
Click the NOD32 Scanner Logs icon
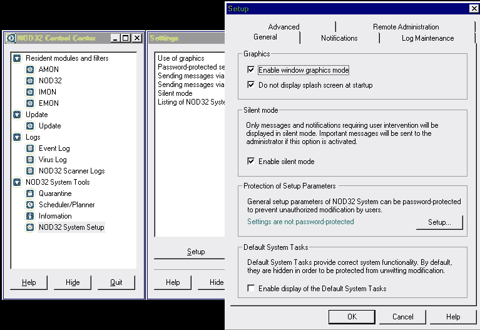(30, 171)
